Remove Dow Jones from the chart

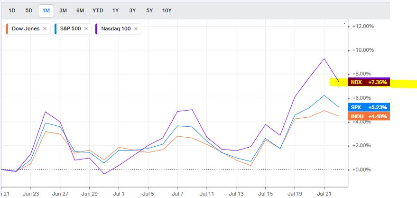(x=45, y=29)
